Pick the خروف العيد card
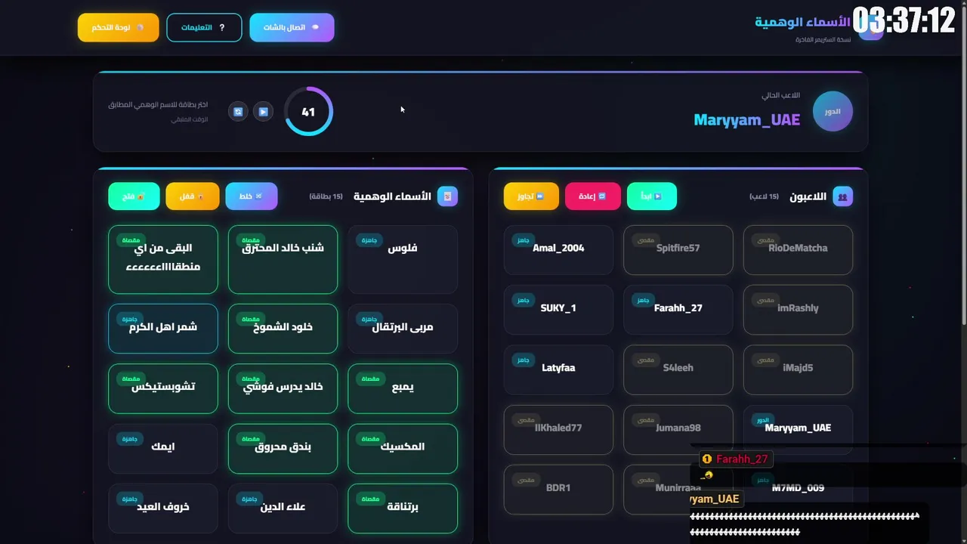Screen dimensions: 967x544 coord(163,508)
